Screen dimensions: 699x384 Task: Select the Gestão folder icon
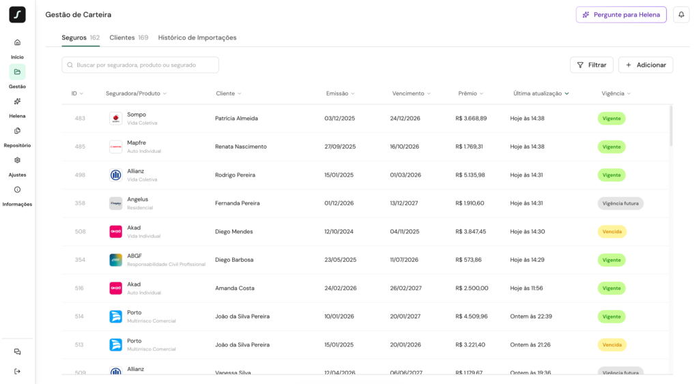17,72
